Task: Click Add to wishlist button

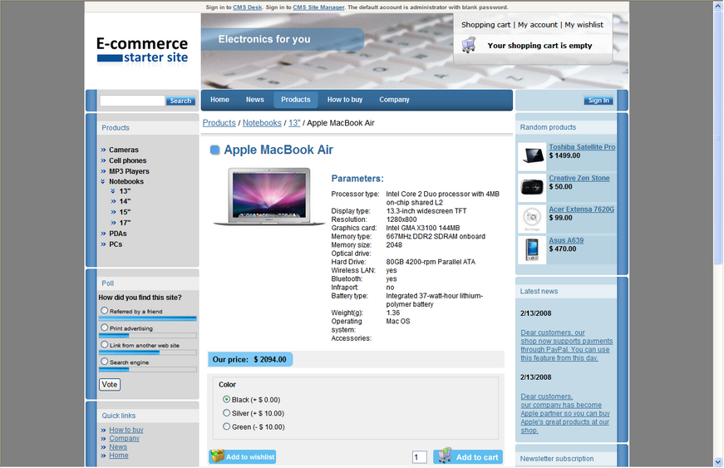Action: (x=243, y=456)
